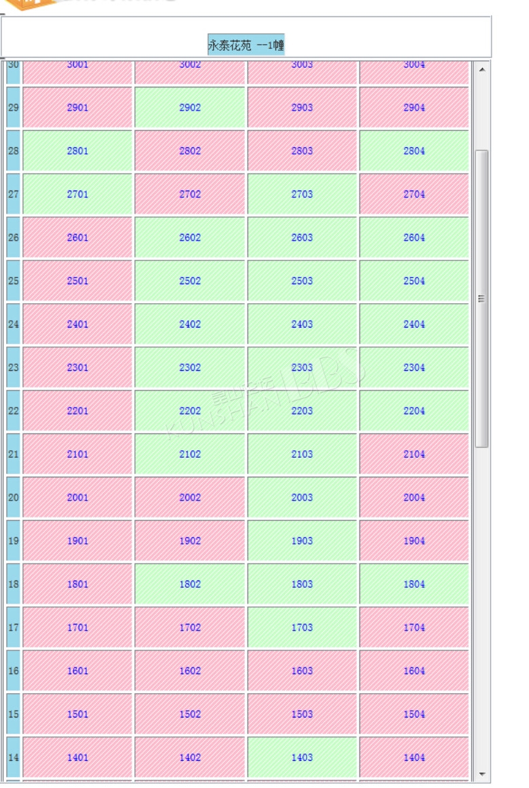Open unit 2801

click(77, 151)
